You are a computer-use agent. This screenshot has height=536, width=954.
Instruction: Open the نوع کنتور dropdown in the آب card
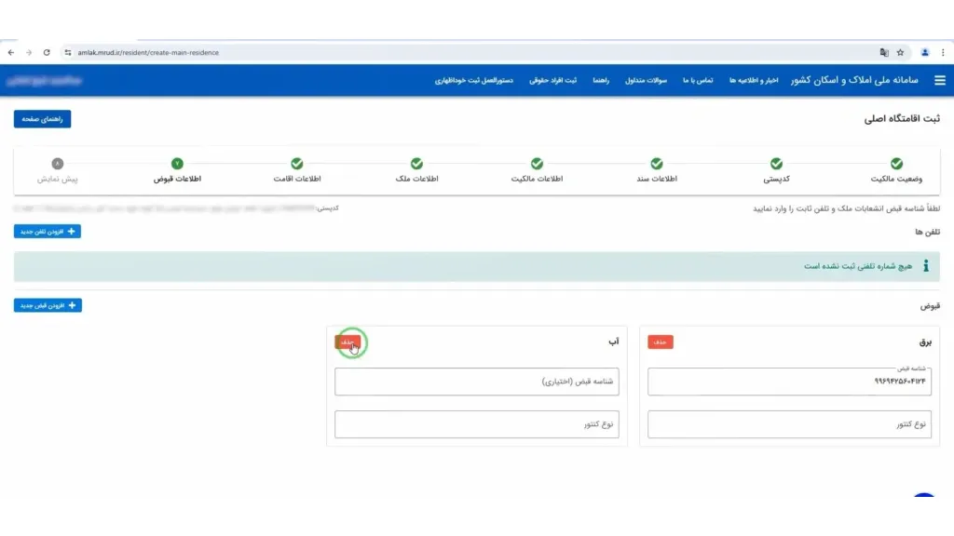(477, 424)
